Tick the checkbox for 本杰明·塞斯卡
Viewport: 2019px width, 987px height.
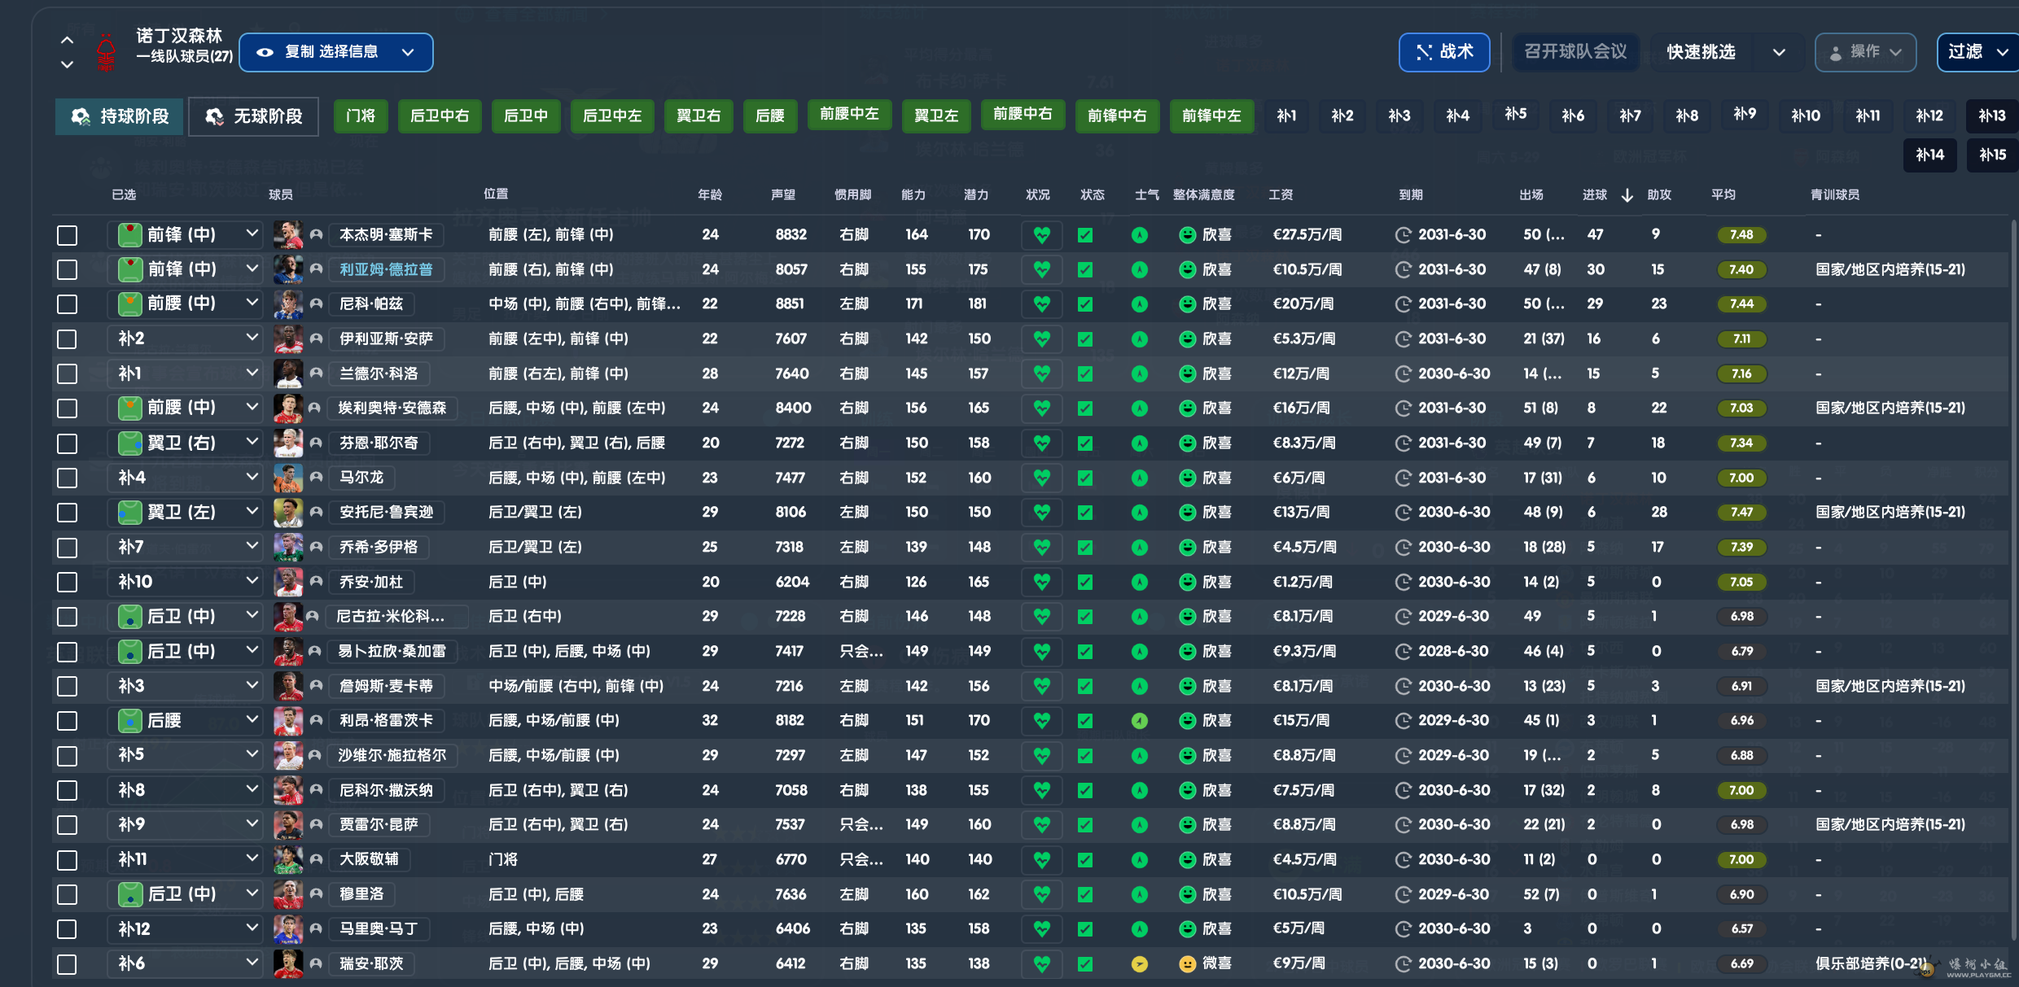coord(68,235)
